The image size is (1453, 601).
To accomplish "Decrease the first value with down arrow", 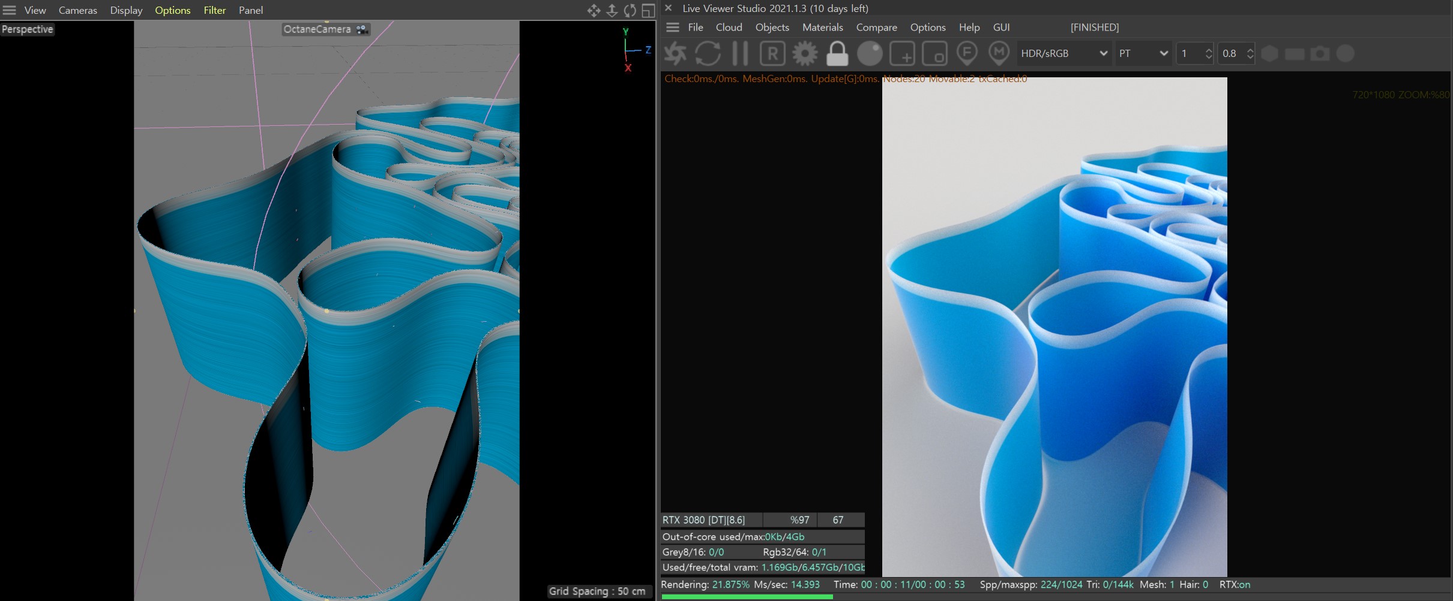I will point(1209,58).
